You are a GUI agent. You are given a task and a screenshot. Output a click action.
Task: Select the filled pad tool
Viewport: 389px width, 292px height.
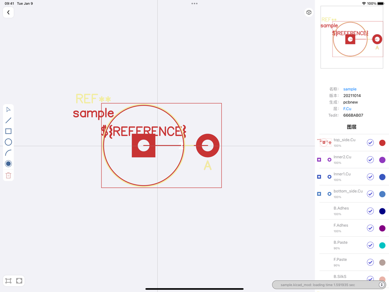tap(8, 164)
